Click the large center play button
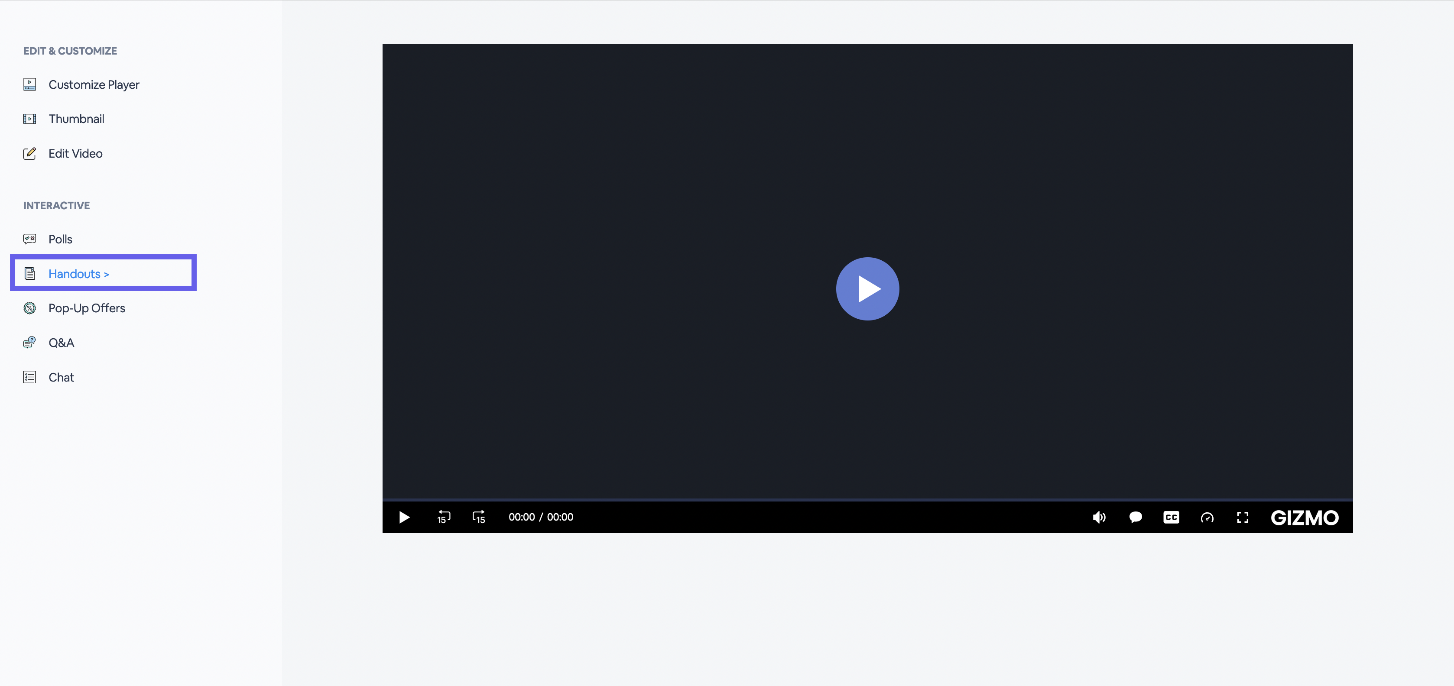Viewport: 1454px width, 686px height. 867,289
